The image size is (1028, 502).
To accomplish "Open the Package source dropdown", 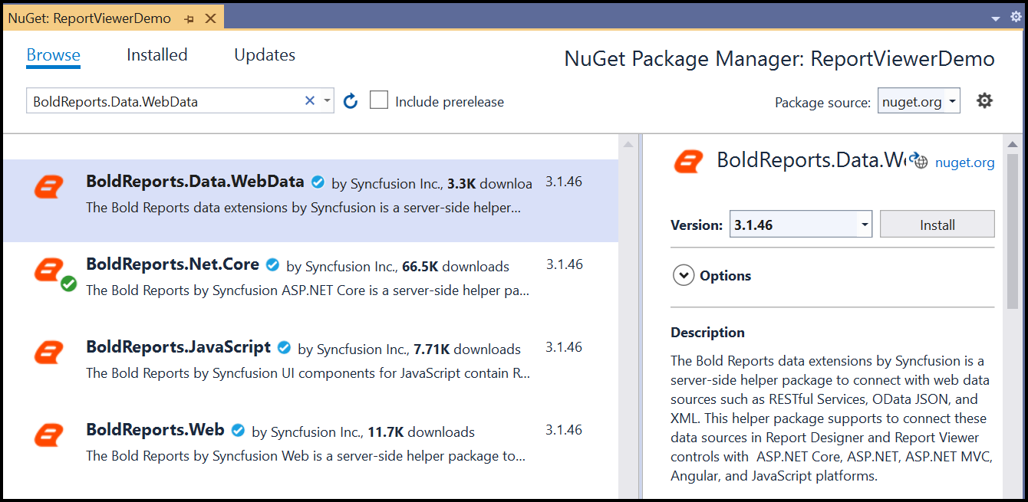I will (919, 101).
